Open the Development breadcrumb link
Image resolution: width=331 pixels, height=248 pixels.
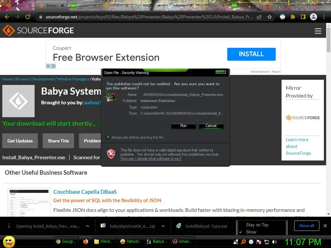coord(43,79)
